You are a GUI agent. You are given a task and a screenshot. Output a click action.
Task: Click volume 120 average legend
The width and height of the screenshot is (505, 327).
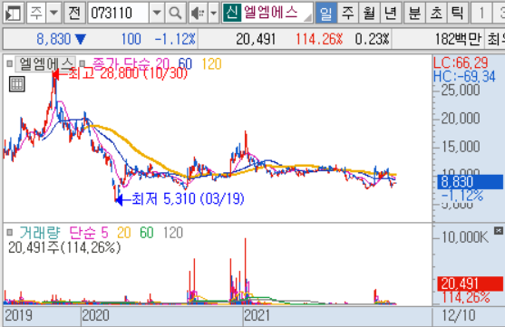[x=173, y=233]
